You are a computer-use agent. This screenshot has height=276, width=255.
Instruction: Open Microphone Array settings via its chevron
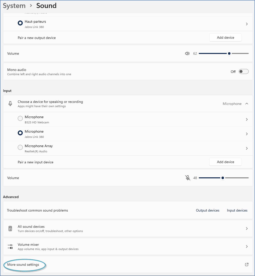click(x=247, y=148)
